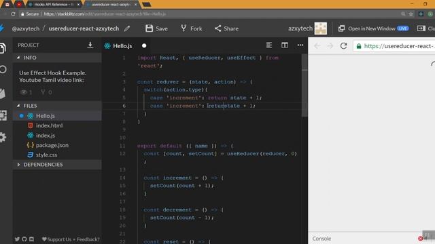435x244 pixels.
Task: Open the Twitter icon in footer
Action: pos(17,239)
